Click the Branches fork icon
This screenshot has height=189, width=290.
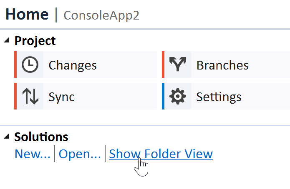pyautogui.click(x=178, y=65)
